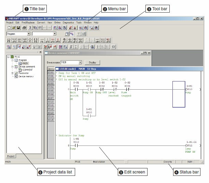The image size is (209, 183).
Task: Copy selection with the toolbar Copy icon
Action: pos(35,28)
